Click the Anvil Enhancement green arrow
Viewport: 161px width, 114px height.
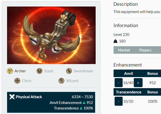pyautogui.click(x=84, y=102)
